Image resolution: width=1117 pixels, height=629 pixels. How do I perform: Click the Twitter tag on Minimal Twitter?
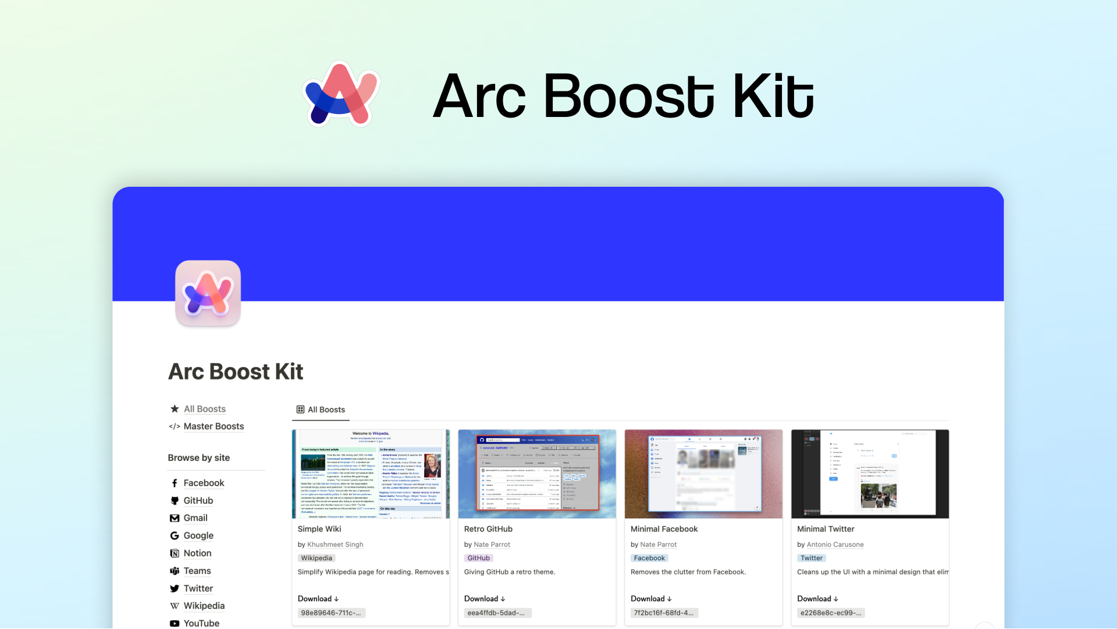tap(811, 558)
